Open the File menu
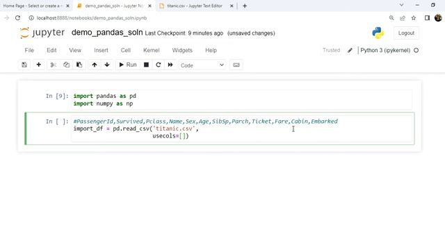This screenshot has height=250, width=445. (x=29, y=50)
